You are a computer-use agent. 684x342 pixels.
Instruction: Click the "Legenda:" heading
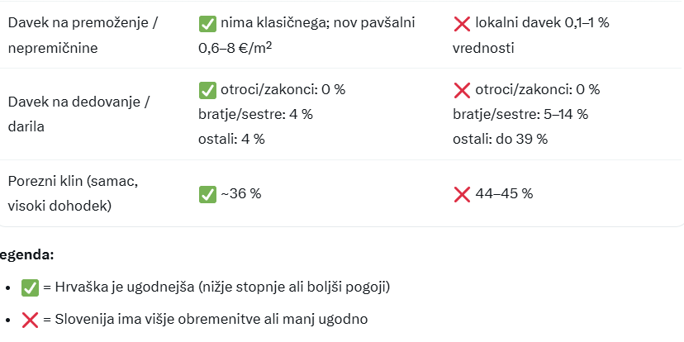pyautogui.click(x=28, y=256)
